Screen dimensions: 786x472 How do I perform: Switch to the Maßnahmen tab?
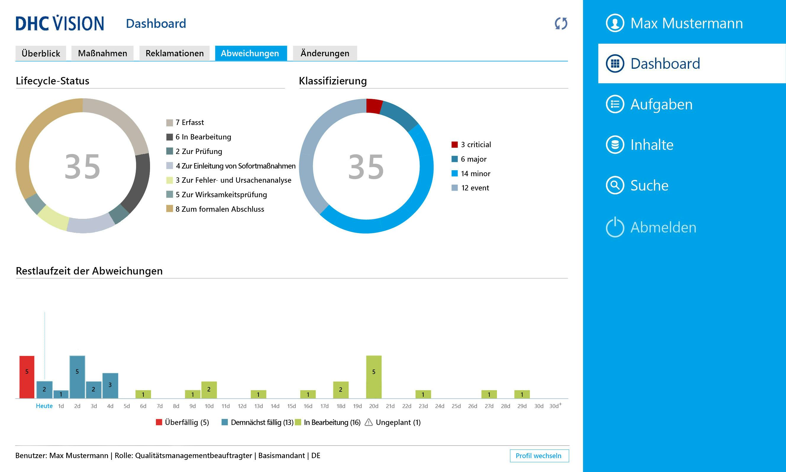102,53
